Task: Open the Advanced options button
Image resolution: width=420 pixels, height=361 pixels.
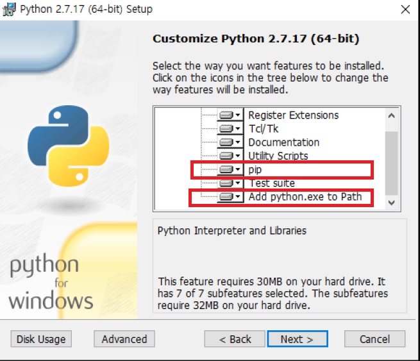Action: point(124,339)
